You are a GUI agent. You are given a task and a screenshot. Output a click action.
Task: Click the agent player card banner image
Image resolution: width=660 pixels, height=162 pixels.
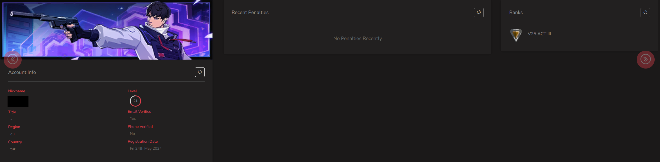pos(106,30)
